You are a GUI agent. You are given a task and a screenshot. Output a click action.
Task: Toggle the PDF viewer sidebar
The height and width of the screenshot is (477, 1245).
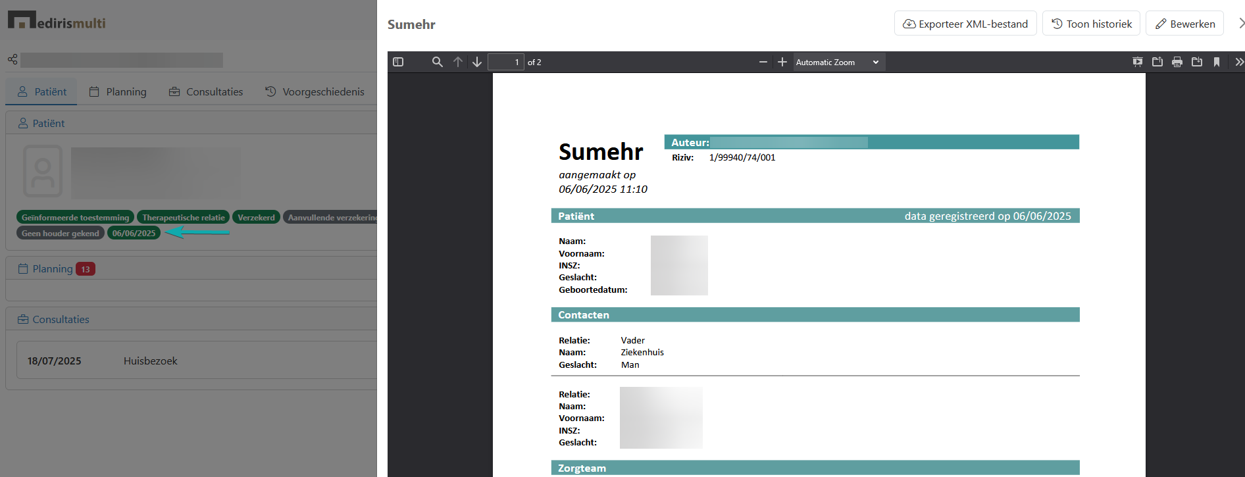398,62
